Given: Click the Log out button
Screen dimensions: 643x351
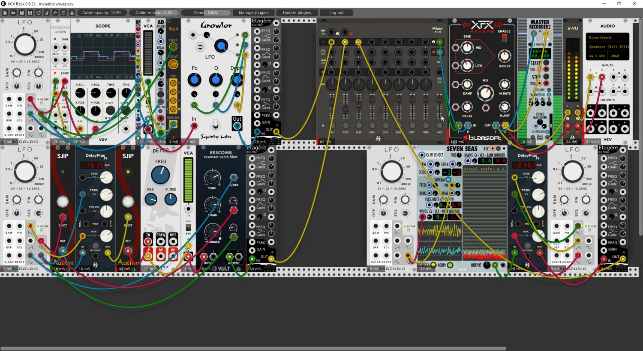Looking at the screenshot, I should pyautogui.click(x=337, y=13).
